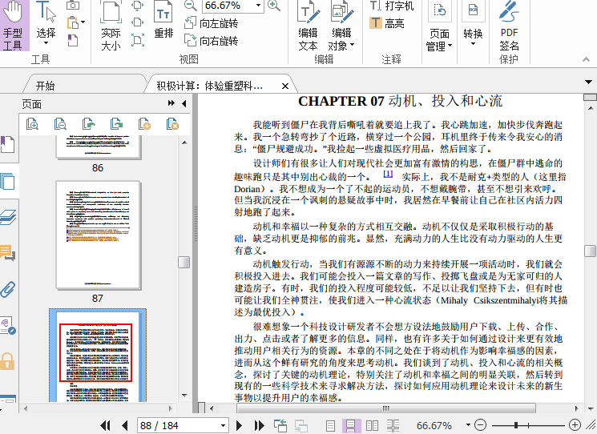The height and width of the screenshot is (434, 597).
Task: Open the digital signatures sidebar panel
Action: pos(8,326)
